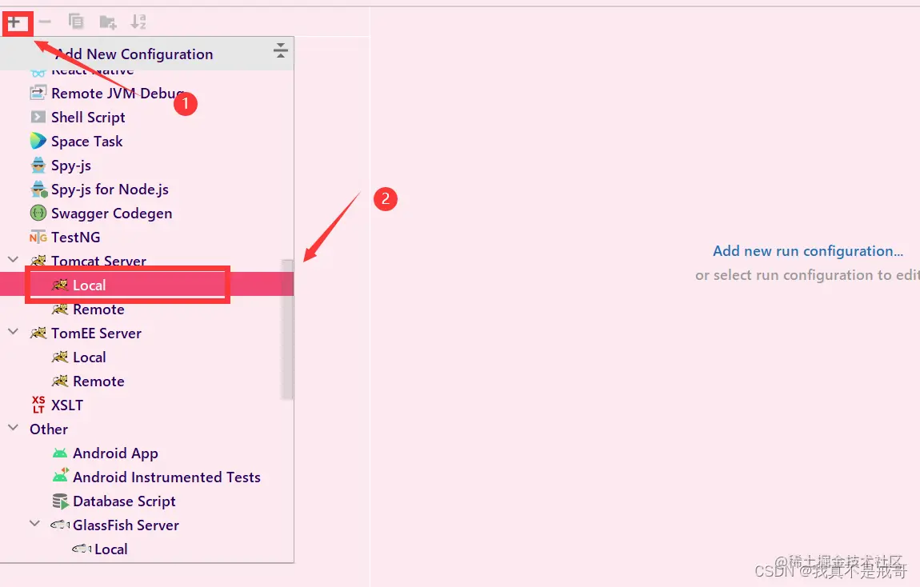920x587 pixels.
Task: Click the Add New Configuration plus icon
Action: pyautogui.click(x=14, y=23)
